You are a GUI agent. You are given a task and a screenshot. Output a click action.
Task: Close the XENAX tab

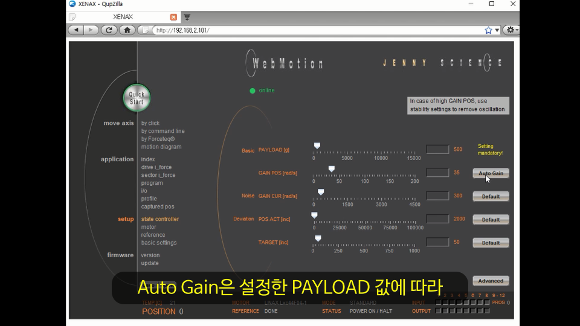(x=173, y=17)
